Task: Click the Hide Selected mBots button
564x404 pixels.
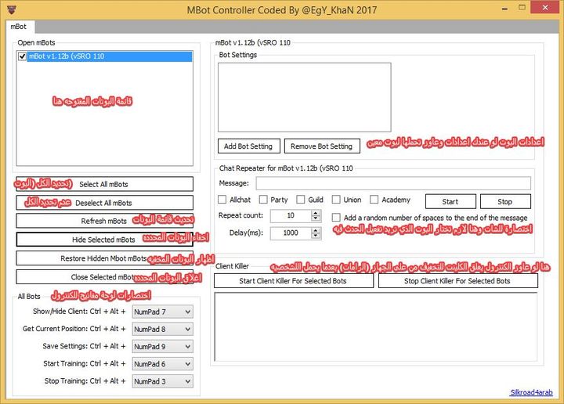Action: tap(105, 240)
